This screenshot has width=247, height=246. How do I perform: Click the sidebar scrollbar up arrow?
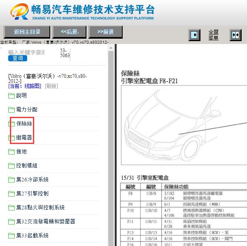111,48
